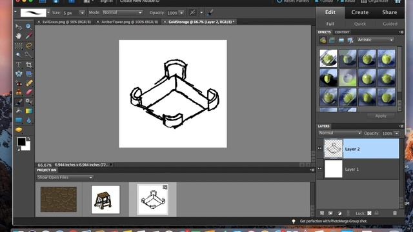The height and width of the screenshot is (232, 413).
Task: Reset default colors small icon
Action: click(x=18, y=149)
